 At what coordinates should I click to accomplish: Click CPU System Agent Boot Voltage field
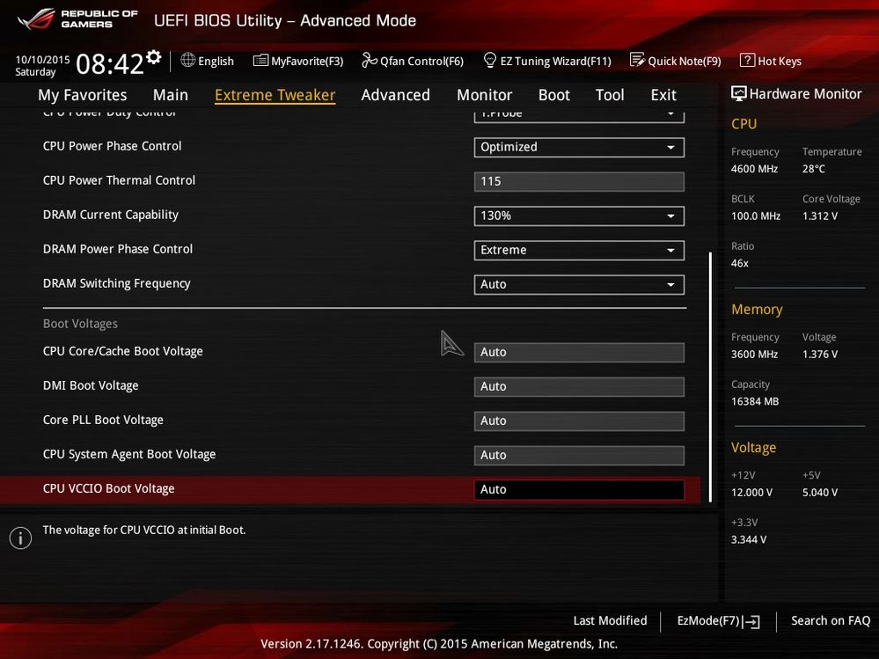tap(579, 456)
